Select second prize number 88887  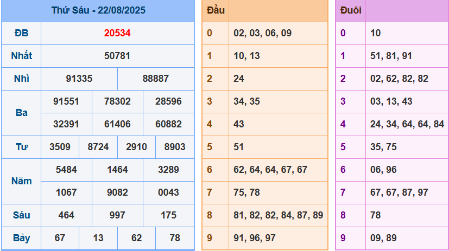tap(156, 79)
